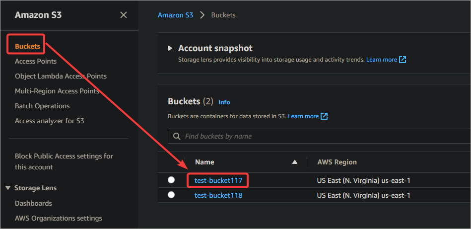This screenshot has width=471, height=229.
Task: Open Access Points in the sidebar
Action: 36,61
